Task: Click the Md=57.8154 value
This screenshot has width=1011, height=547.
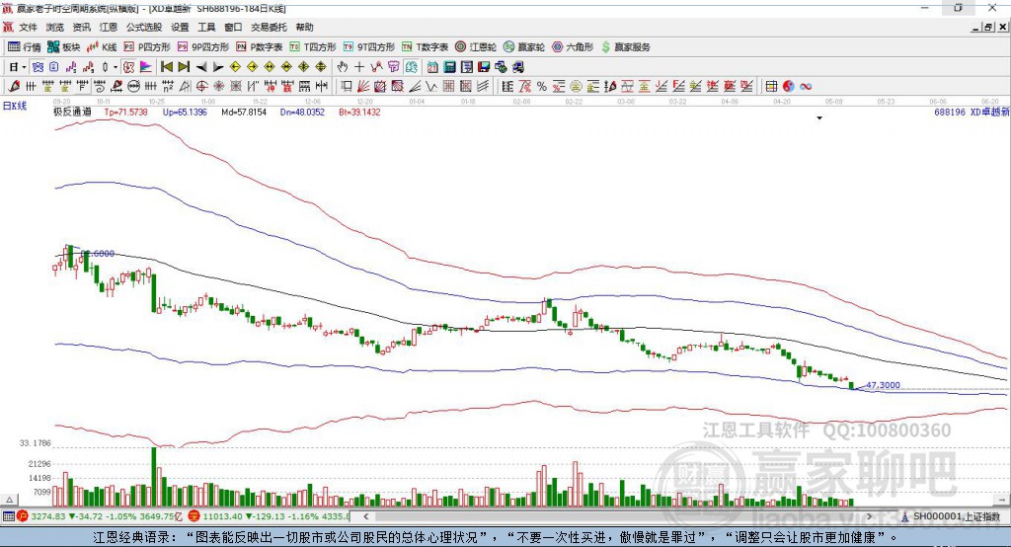Action: (x=243, y=113)
